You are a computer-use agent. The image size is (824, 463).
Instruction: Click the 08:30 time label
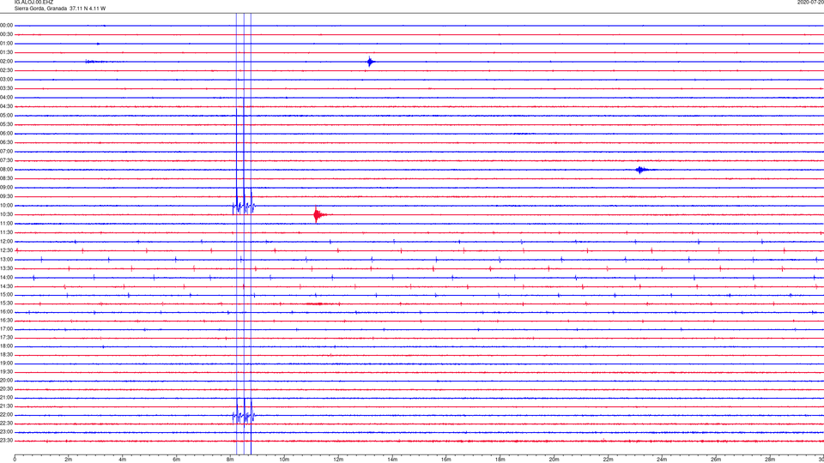(7, 178)
